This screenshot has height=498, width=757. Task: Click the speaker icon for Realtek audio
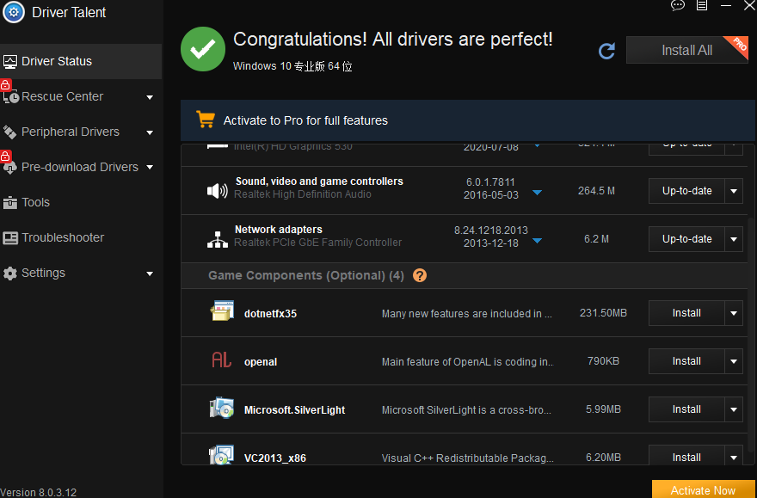(218, 191)
